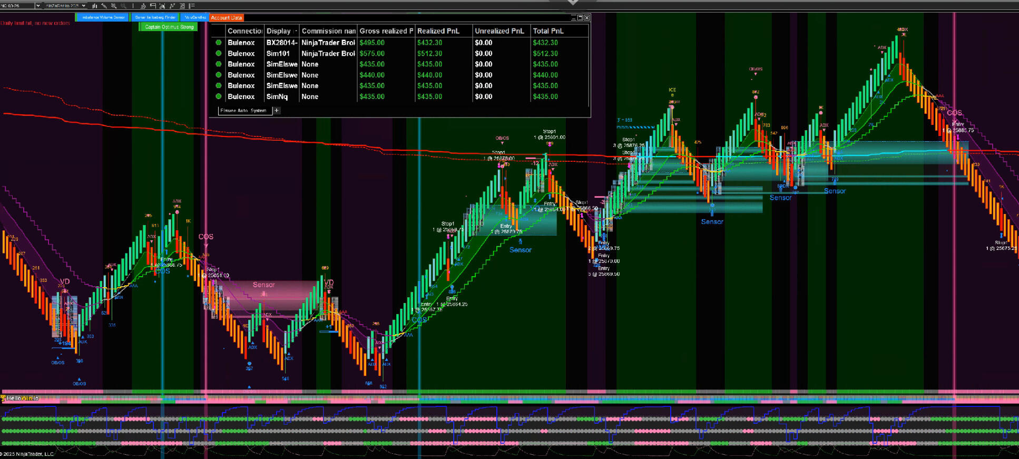
Task: Select the drawing tools pencil icon
Action: tap(104, 6)
